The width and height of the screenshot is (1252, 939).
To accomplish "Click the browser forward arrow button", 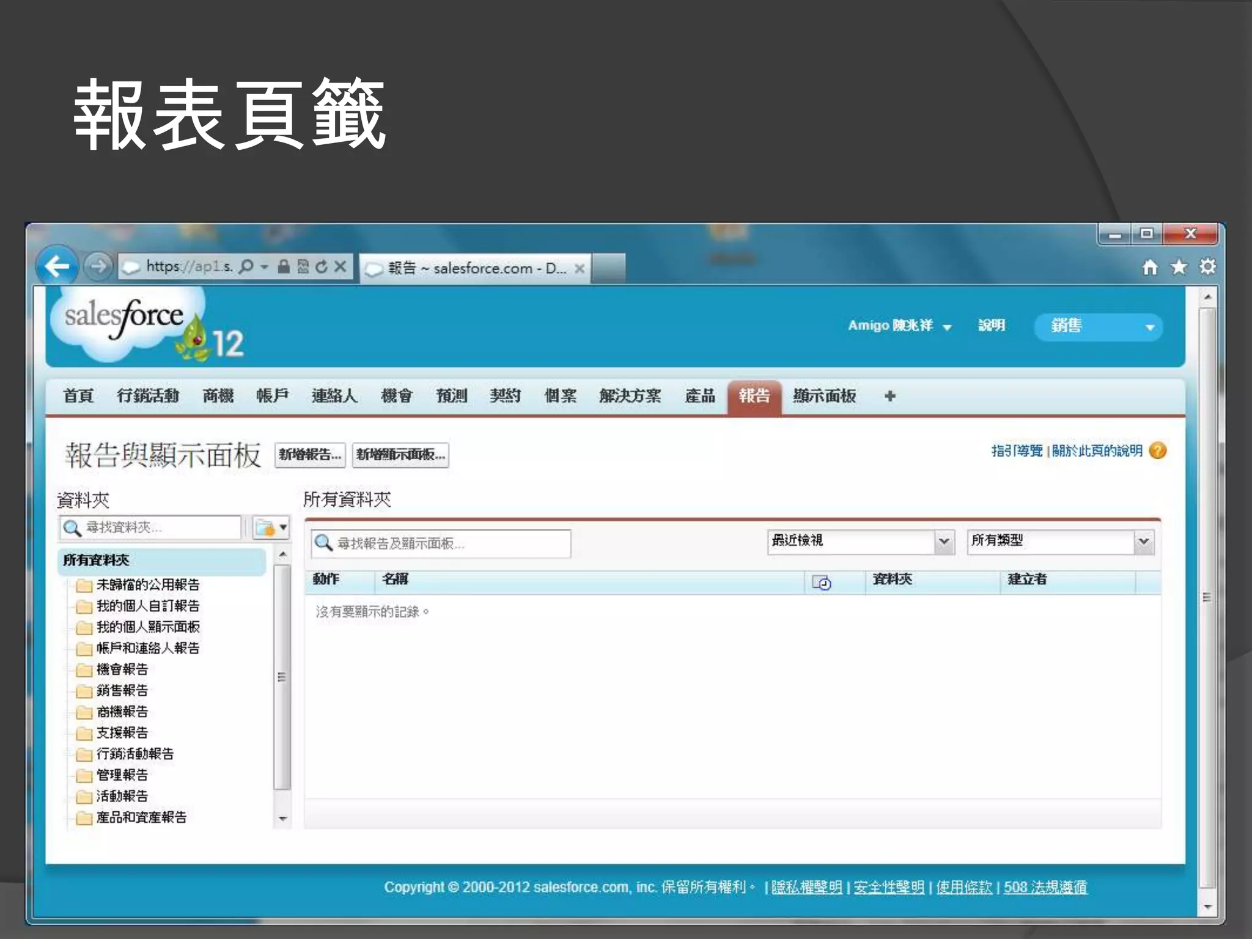I will [x=97, y=267].
